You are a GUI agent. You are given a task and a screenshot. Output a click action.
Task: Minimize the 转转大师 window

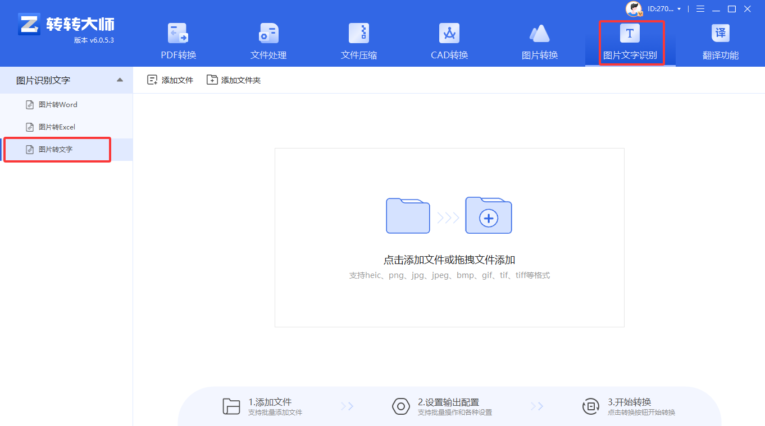click(716, 9)
